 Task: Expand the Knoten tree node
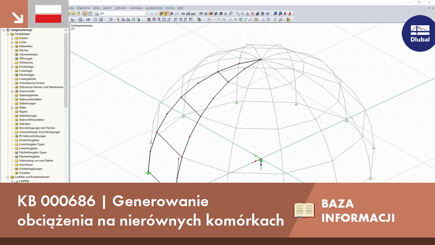point(12,38)
